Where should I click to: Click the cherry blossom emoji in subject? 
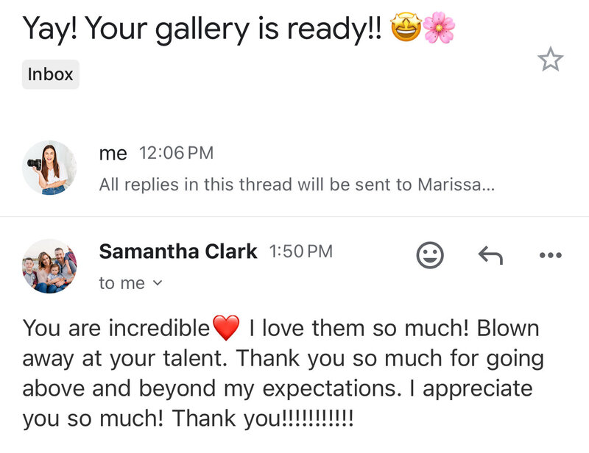pyautogui.click(x=438, y=28)
